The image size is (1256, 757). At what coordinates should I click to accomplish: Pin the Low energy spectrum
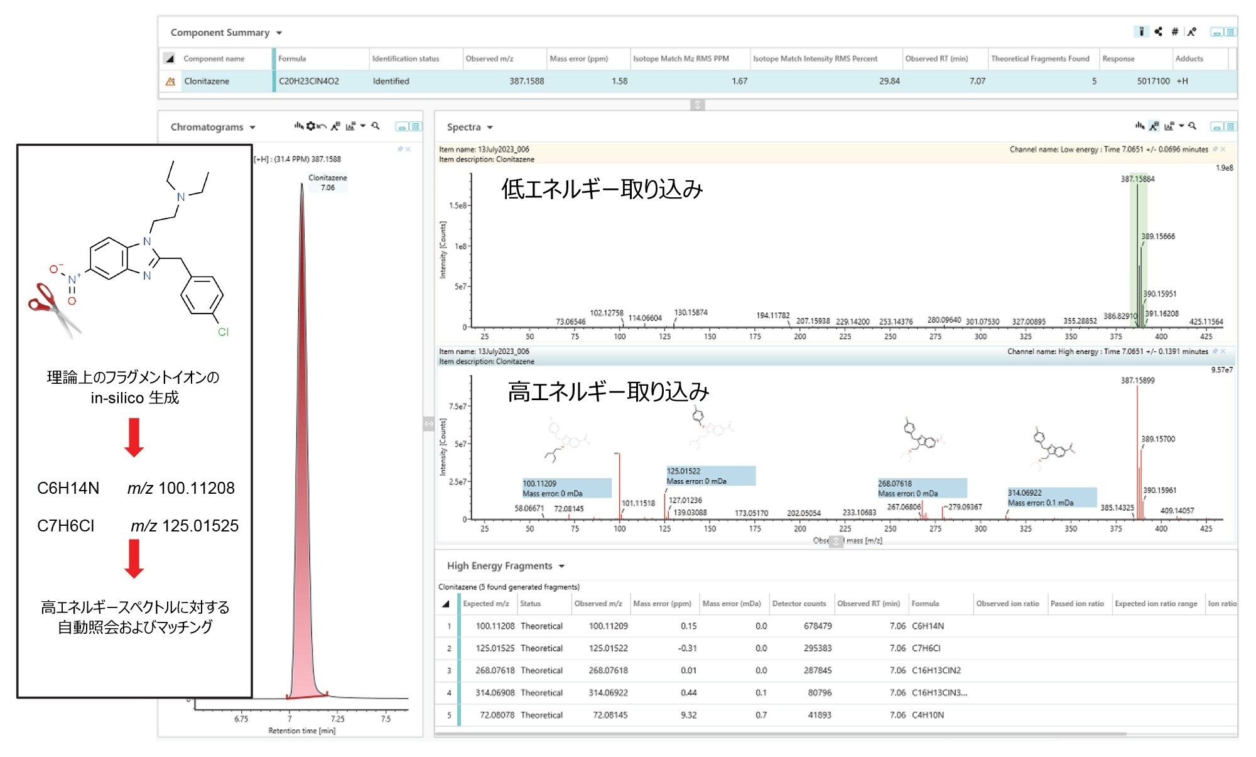(1215, 149)
